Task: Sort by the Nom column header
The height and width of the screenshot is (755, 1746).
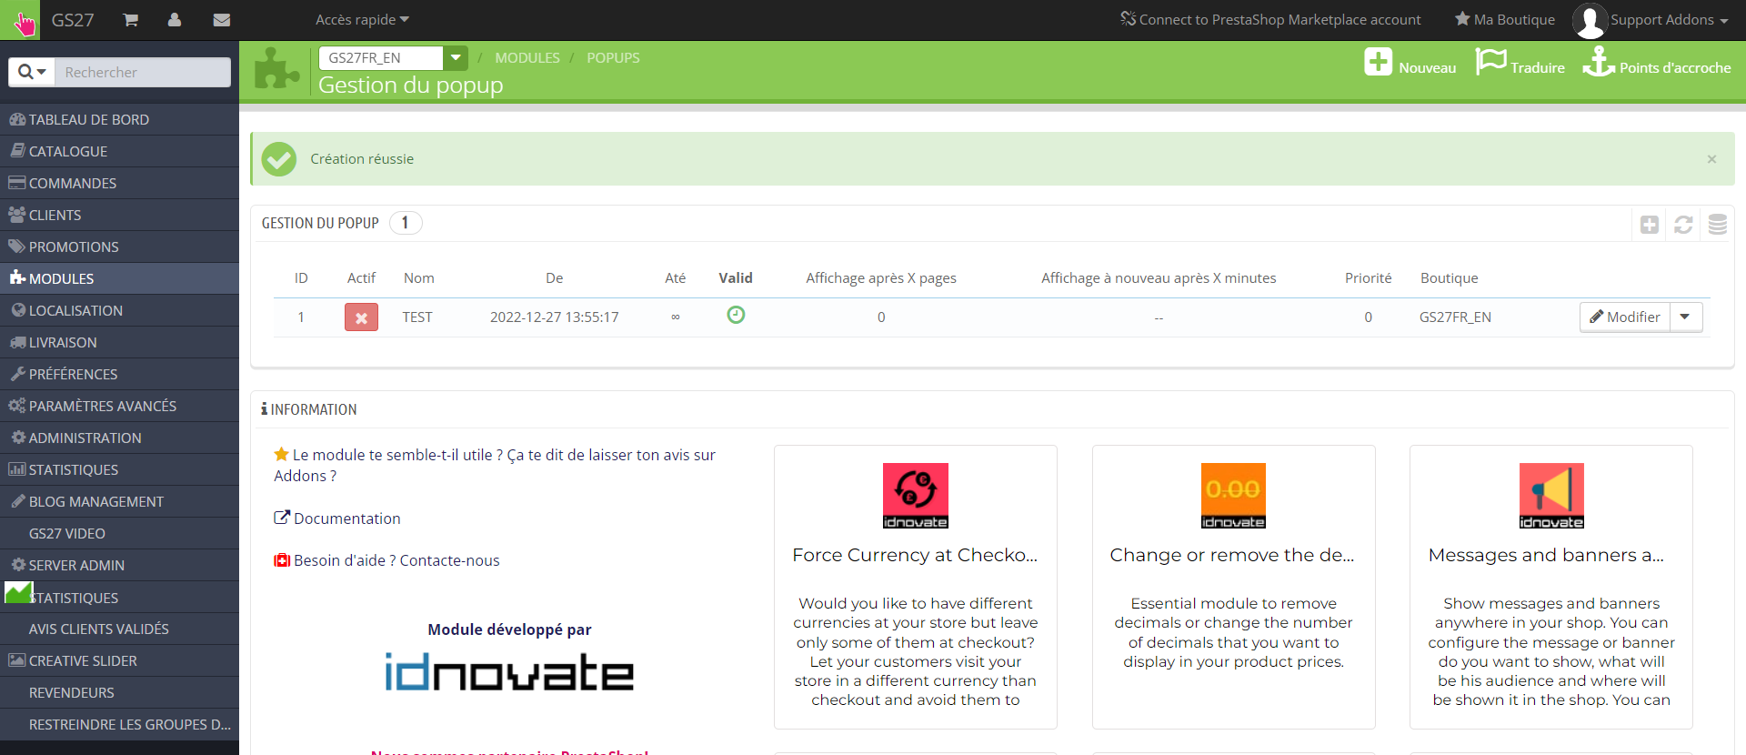Action: click(419, 278)
